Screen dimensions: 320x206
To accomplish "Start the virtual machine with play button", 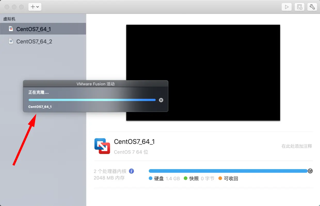I will (x=286, y=7).
